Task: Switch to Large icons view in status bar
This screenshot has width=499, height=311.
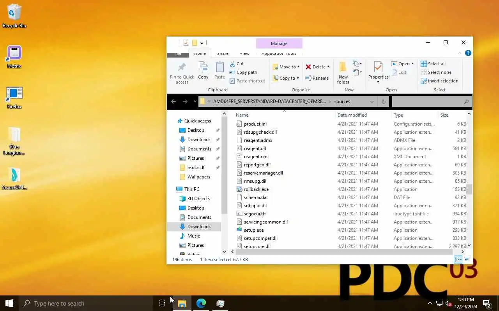Action: tap(467, 260)
